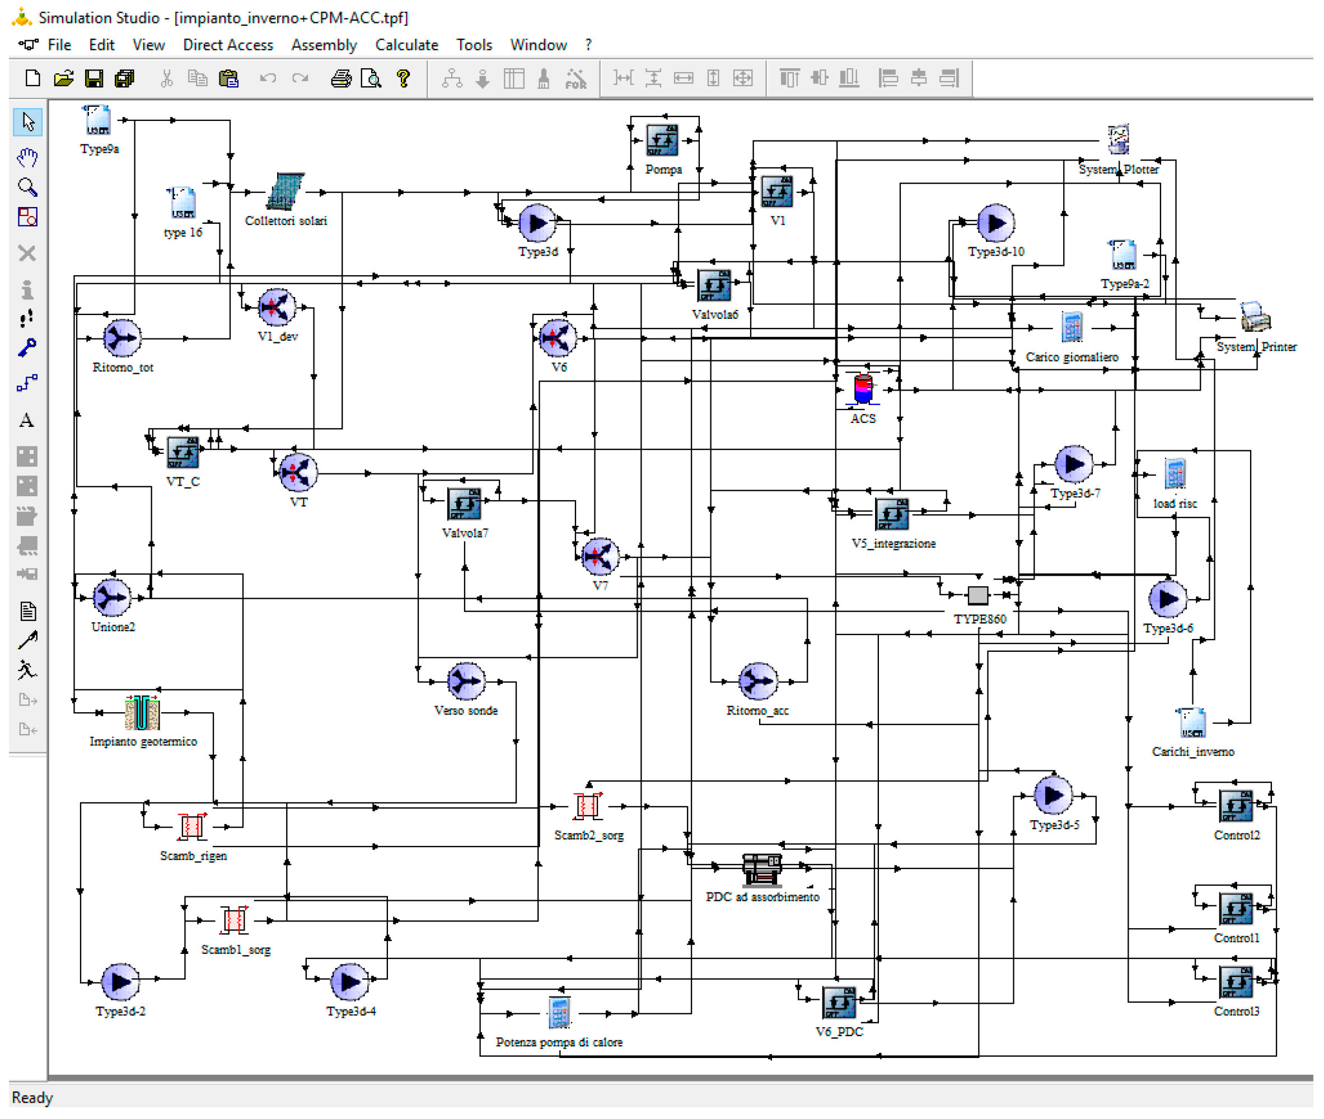Image resolution: width=1324 pixels, height=1119 pixels.
Task: Click the Open file toolbar icon
Action: (63, 79)
